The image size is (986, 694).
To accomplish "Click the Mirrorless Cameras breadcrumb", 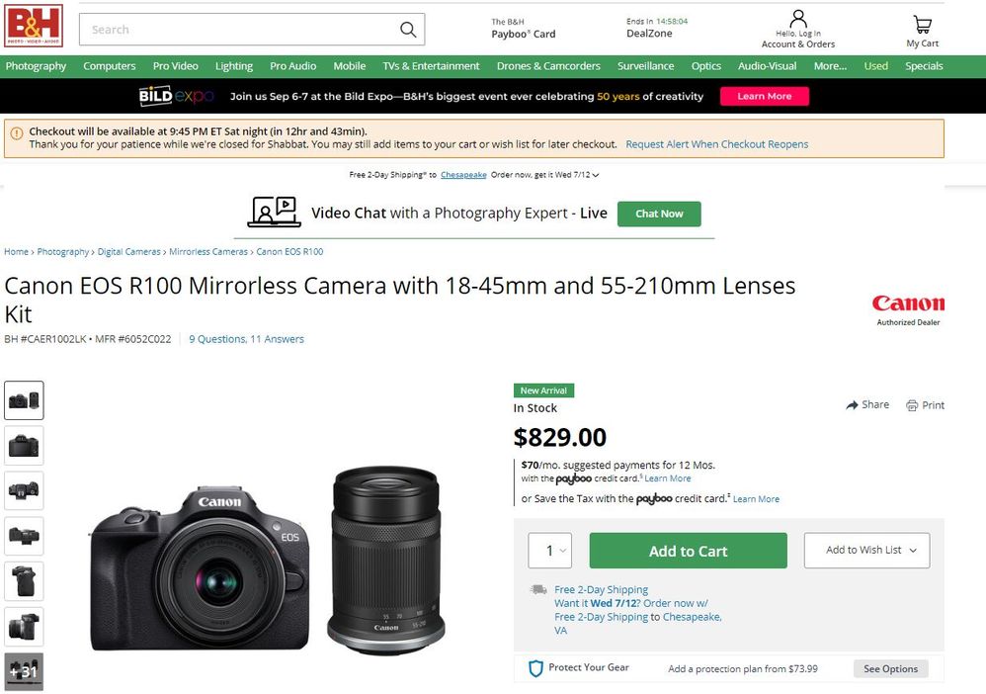I will click(x=208, y=252).
